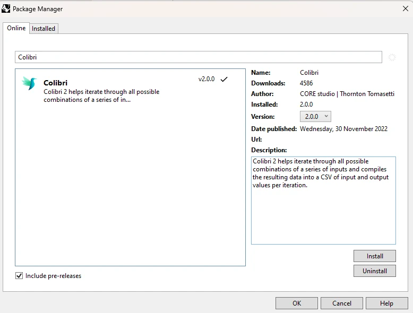Select the Online tab
The width and height of the screenshot is (413, 313).
[16, 28]
